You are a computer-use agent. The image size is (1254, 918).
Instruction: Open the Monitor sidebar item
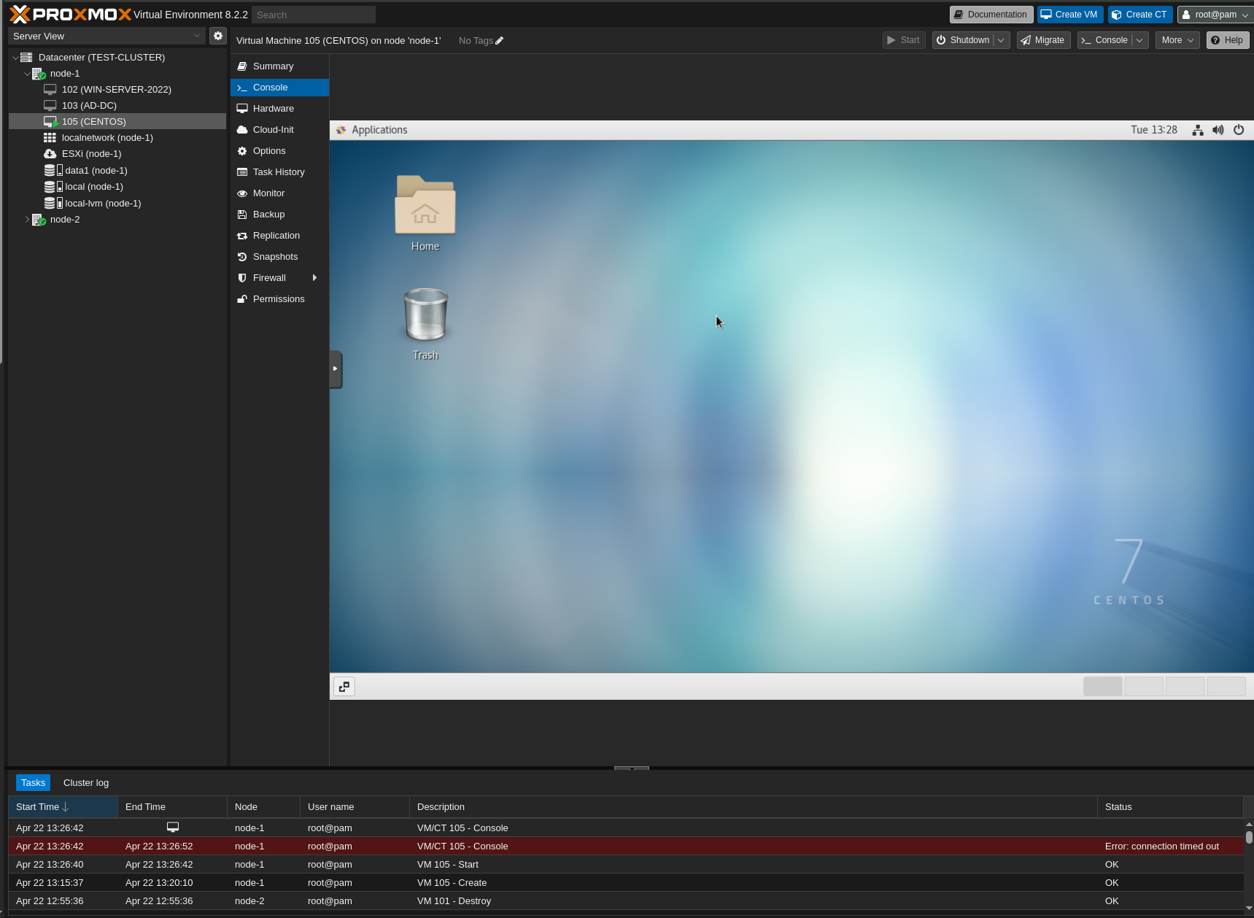coord(268,193)
